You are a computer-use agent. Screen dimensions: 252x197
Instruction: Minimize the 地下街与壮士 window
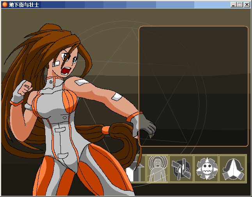(233, 5)
